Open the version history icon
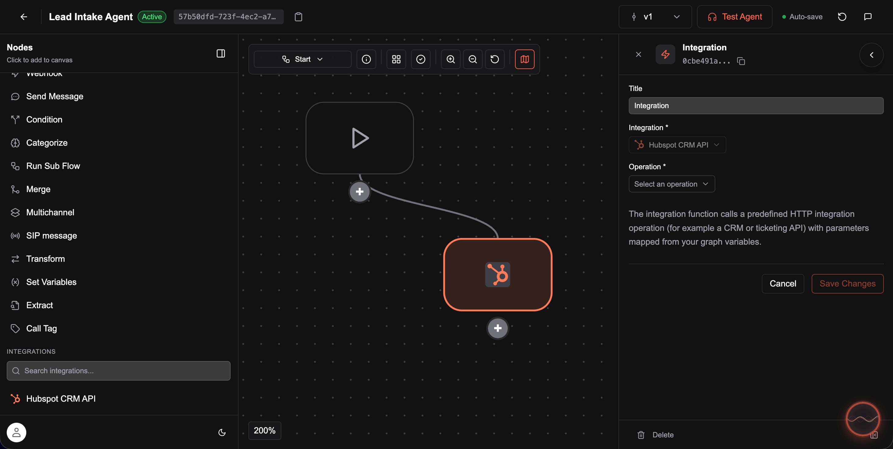The image size is (893, 449). (x=842, y=16)
